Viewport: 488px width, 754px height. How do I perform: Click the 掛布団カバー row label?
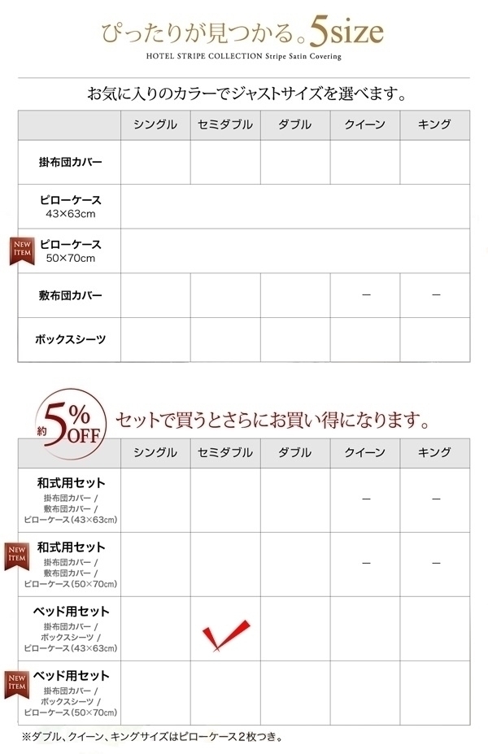pyautogui.click(x=70, y=162)
